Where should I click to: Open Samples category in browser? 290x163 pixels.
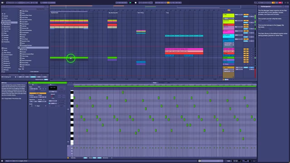[6, 35]
